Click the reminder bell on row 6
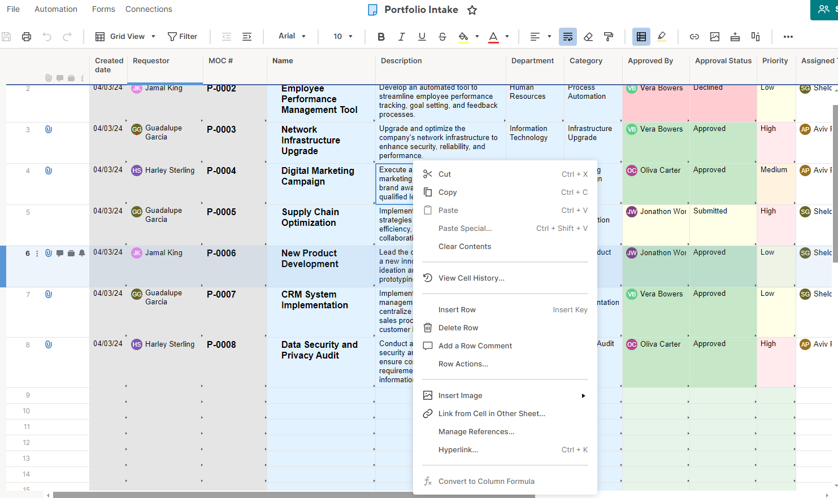The width and height of the screenshot is (838, 498). click(82, 254)
